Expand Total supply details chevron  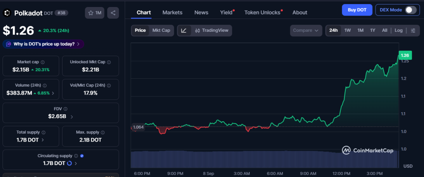pyautogui.click(x=43, y=140)
